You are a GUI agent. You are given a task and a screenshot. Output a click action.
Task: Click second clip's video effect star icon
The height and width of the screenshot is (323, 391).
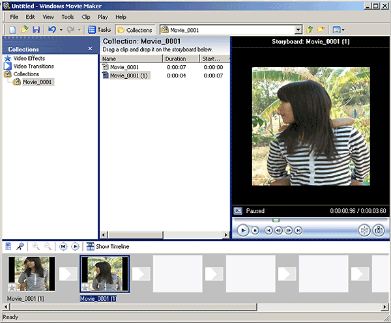85,287
